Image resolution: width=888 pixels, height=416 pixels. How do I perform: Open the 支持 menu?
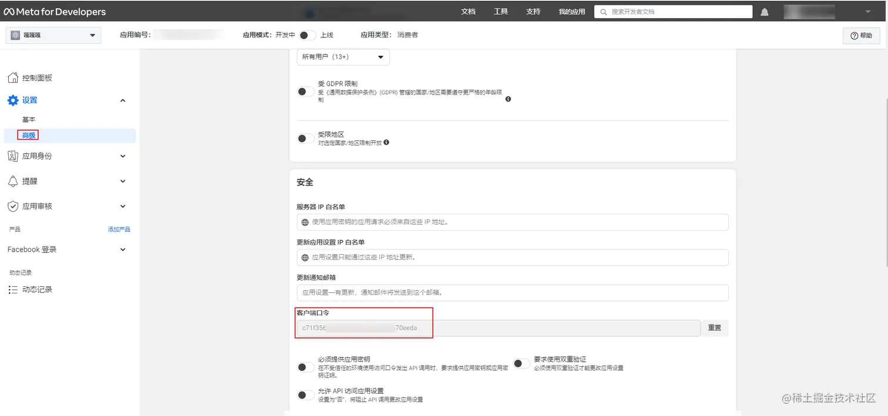(533, 12)
